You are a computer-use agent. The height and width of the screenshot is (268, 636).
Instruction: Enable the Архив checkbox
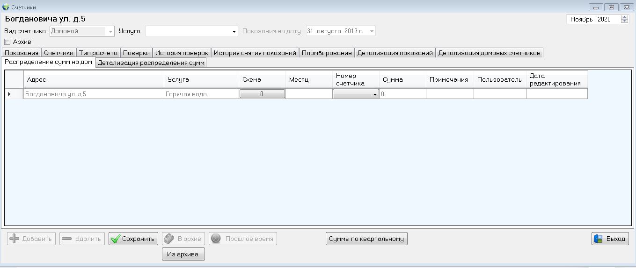pos(7,42)
